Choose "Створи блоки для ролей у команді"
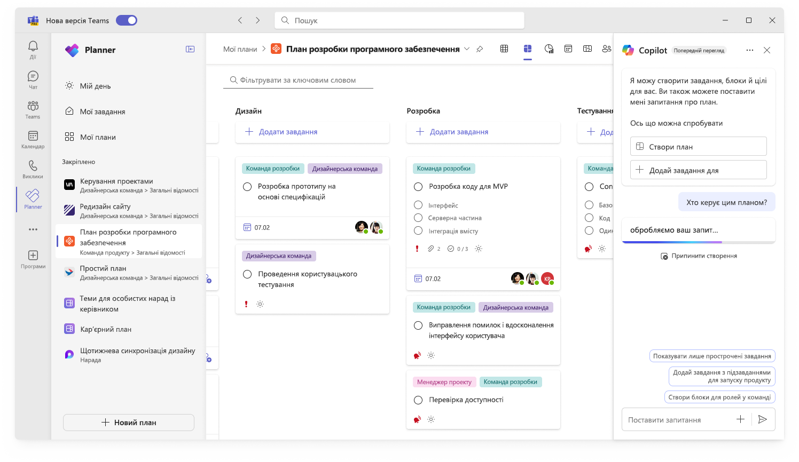 [719, 397]
